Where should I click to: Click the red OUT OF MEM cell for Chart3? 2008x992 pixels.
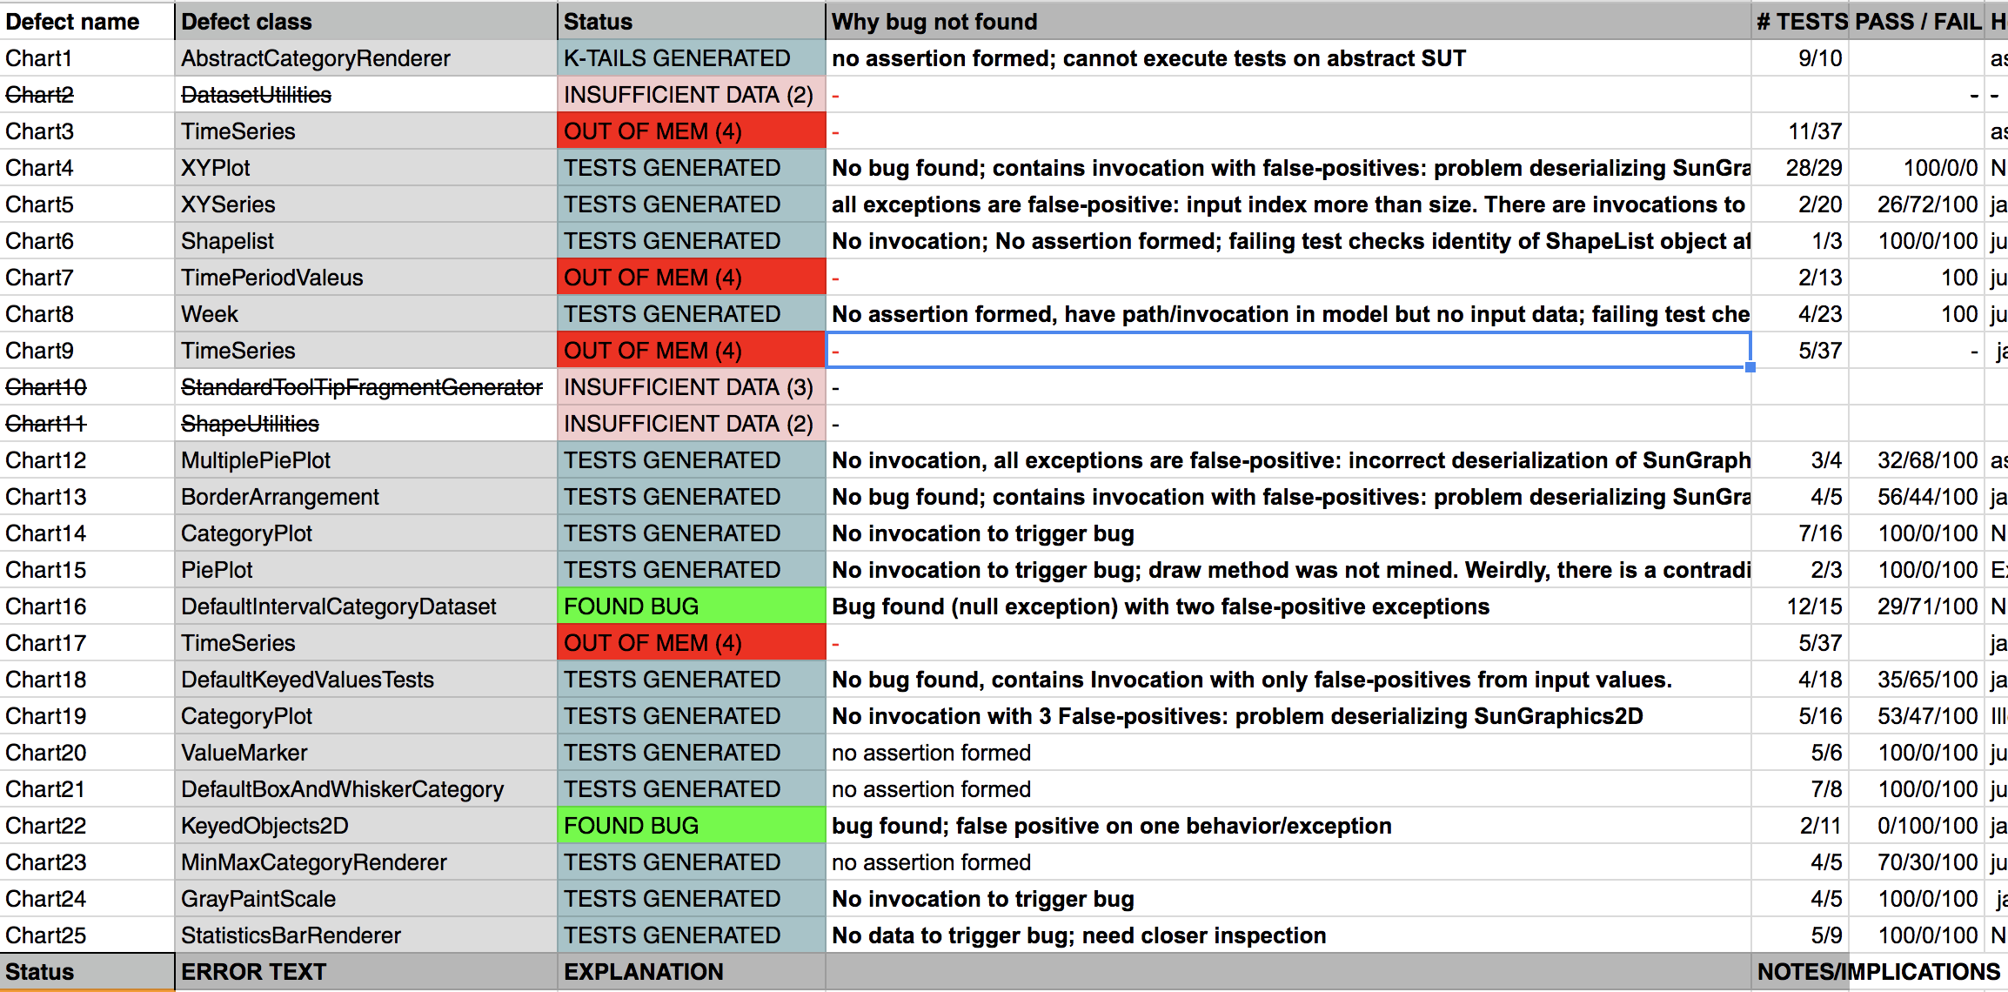[x=691, y=131]
